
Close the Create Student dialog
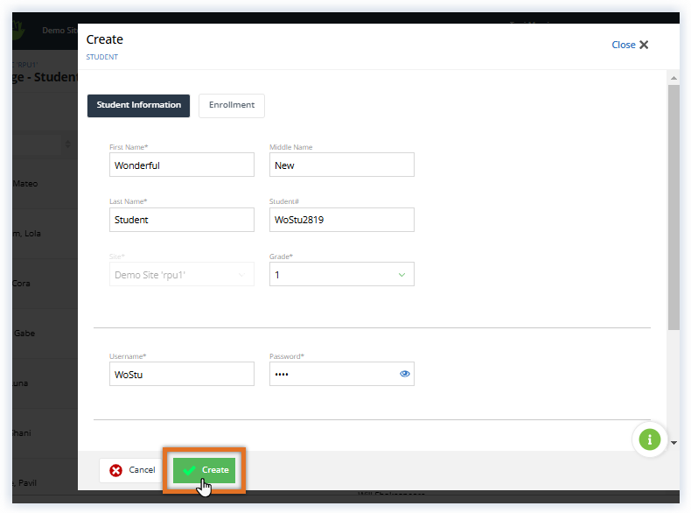(630, 45)
